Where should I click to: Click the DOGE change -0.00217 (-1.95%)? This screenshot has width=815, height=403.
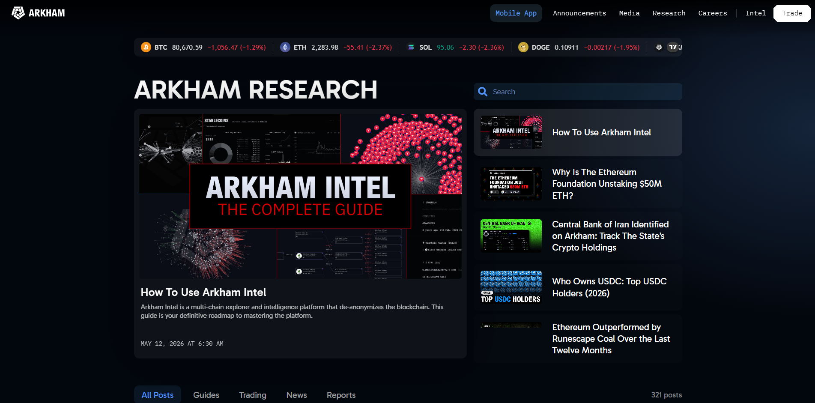pyautogui.click(x=612, y=47)
